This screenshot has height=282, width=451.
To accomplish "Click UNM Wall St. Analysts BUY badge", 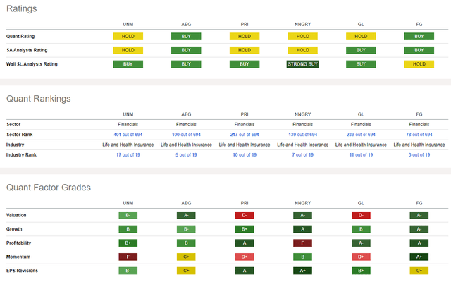I will click(x=128, y=64).
